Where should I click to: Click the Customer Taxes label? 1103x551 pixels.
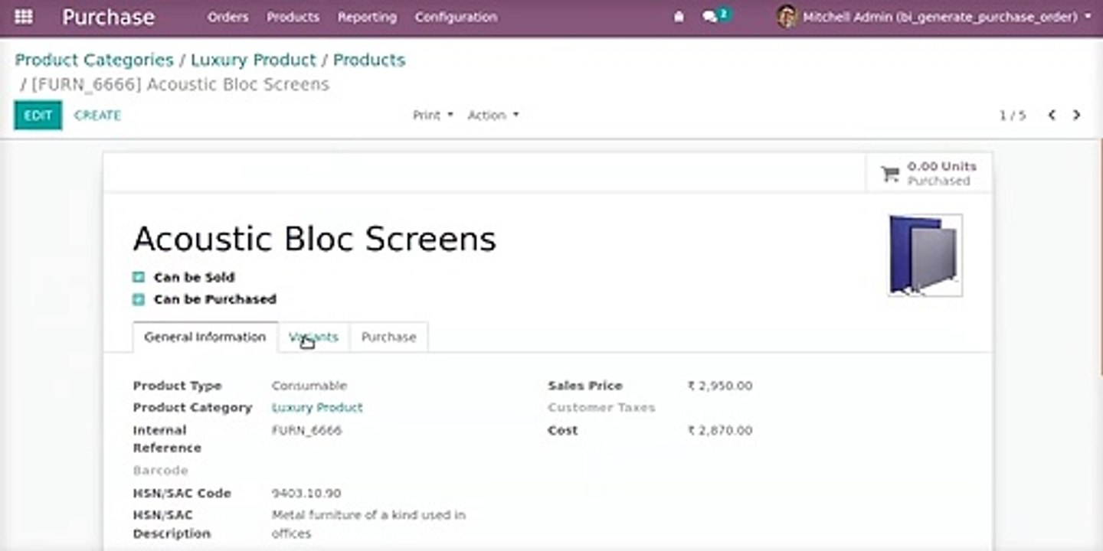point(601,408)
